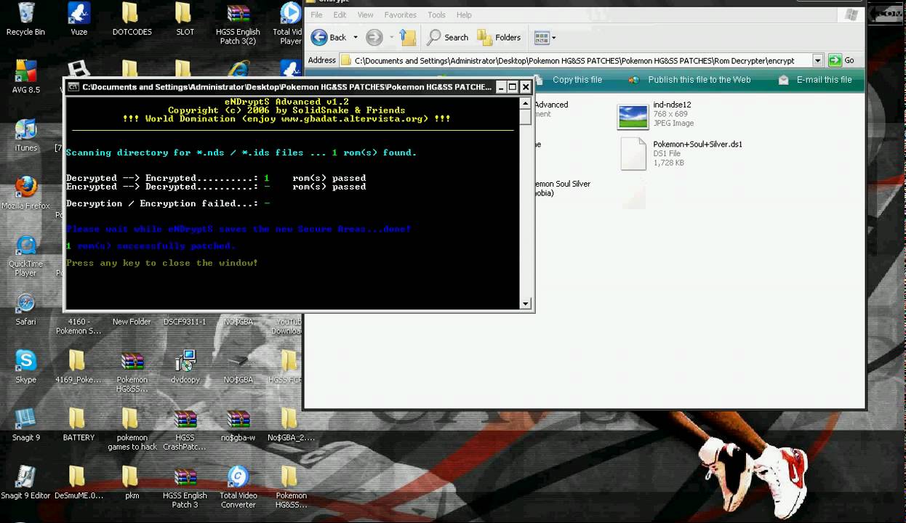Launch Skype from the desktop
The height and width of the screenshot is (523, 906).
25,367
